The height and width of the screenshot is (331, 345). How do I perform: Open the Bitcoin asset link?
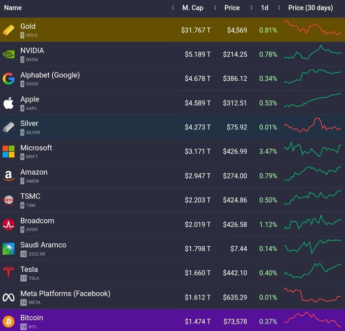click(x=31, y=318)
